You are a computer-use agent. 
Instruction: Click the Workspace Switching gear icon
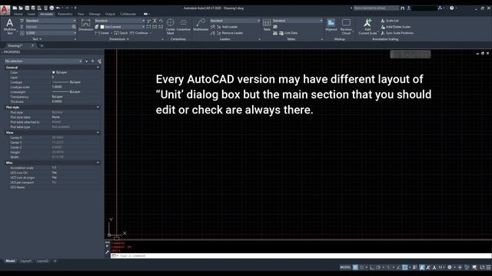pos(450,268)
